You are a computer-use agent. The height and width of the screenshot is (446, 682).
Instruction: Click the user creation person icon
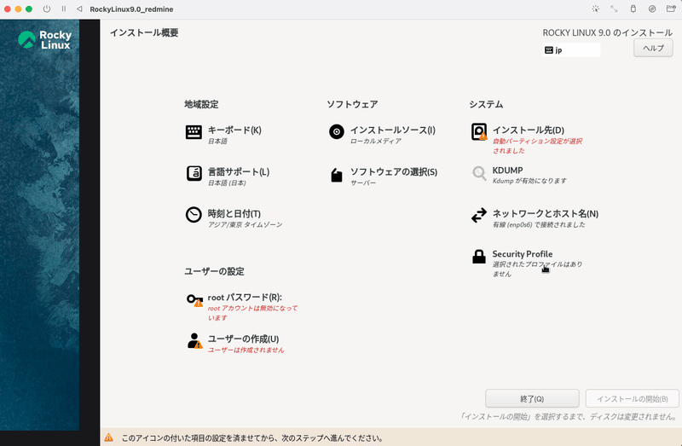[x=194, y=341]
